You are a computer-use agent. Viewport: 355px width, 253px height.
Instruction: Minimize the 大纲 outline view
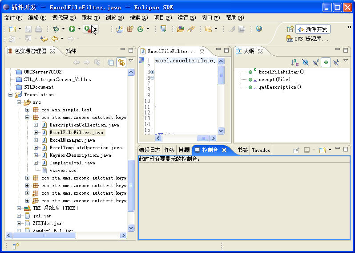(x=338, y=49)
